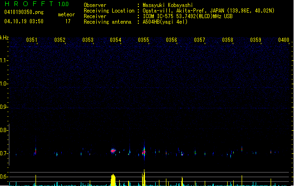Click the 0.7 kHz axis label
Screen dimensions: 294x186
point(4,153)
